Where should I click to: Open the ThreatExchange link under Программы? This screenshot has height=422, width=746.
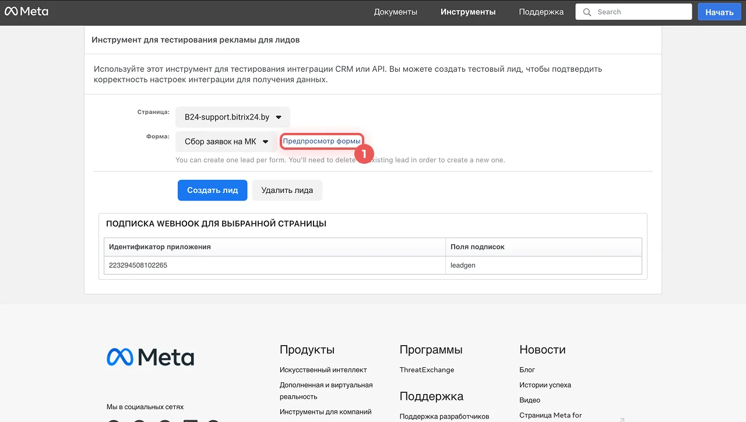427,370
